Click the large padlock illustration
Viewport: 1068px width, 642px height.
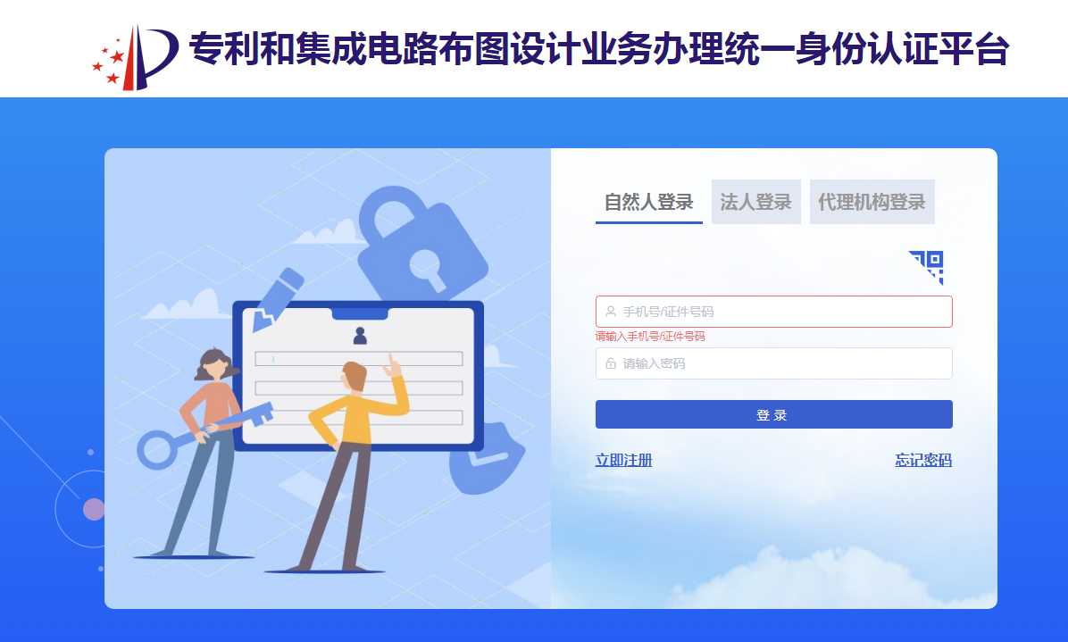point(421,243)
